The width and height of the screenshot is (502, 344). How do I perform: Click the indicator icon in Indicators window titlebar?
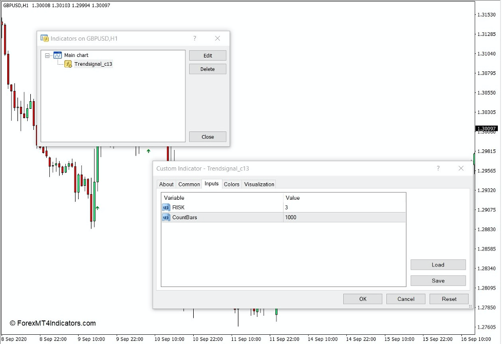(x=45, y=38)
